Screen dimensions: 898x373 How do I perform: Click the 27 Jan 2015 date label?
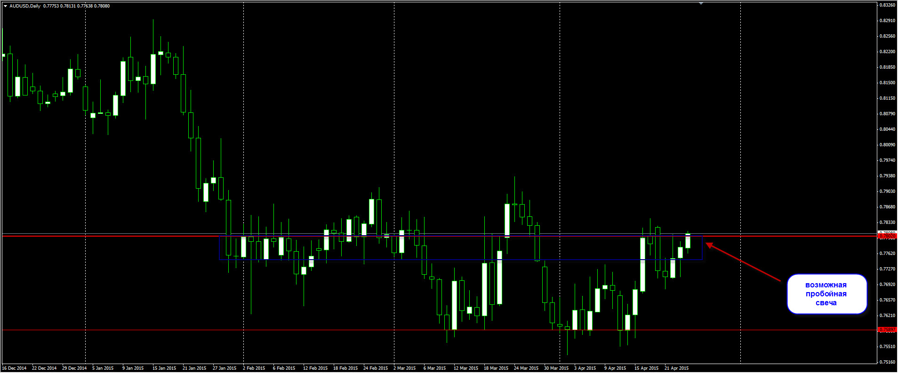click(224, 368)
